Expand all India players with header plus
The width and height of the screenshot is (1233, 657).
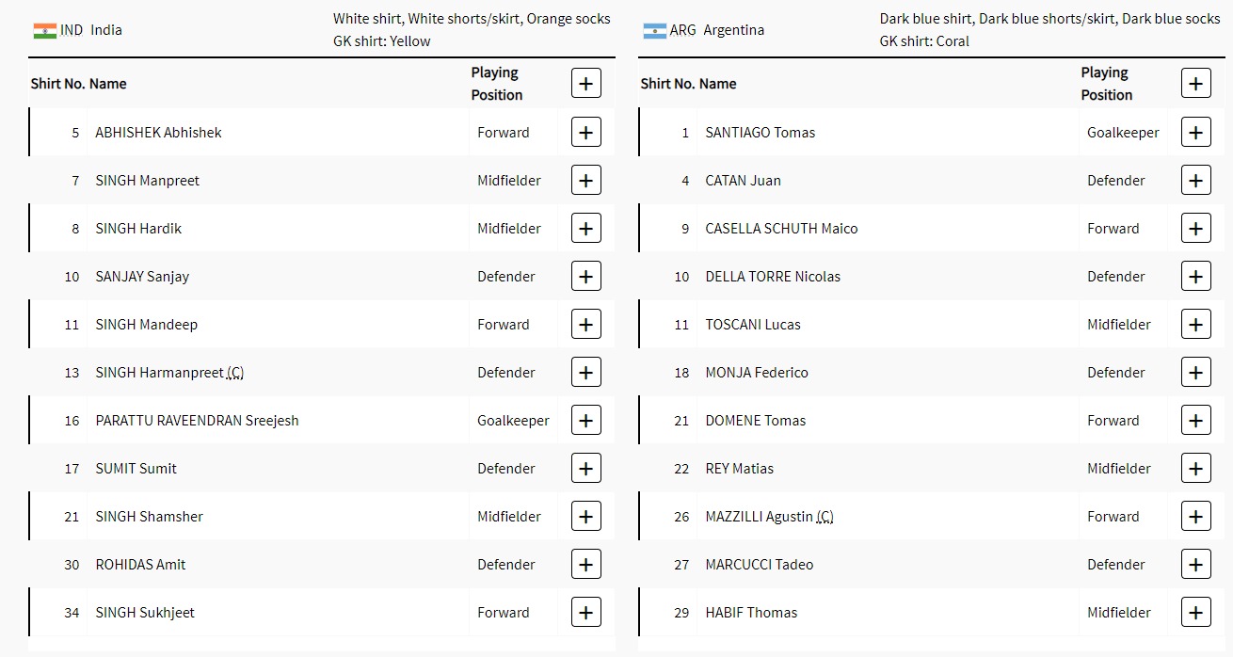pos(585,84)
